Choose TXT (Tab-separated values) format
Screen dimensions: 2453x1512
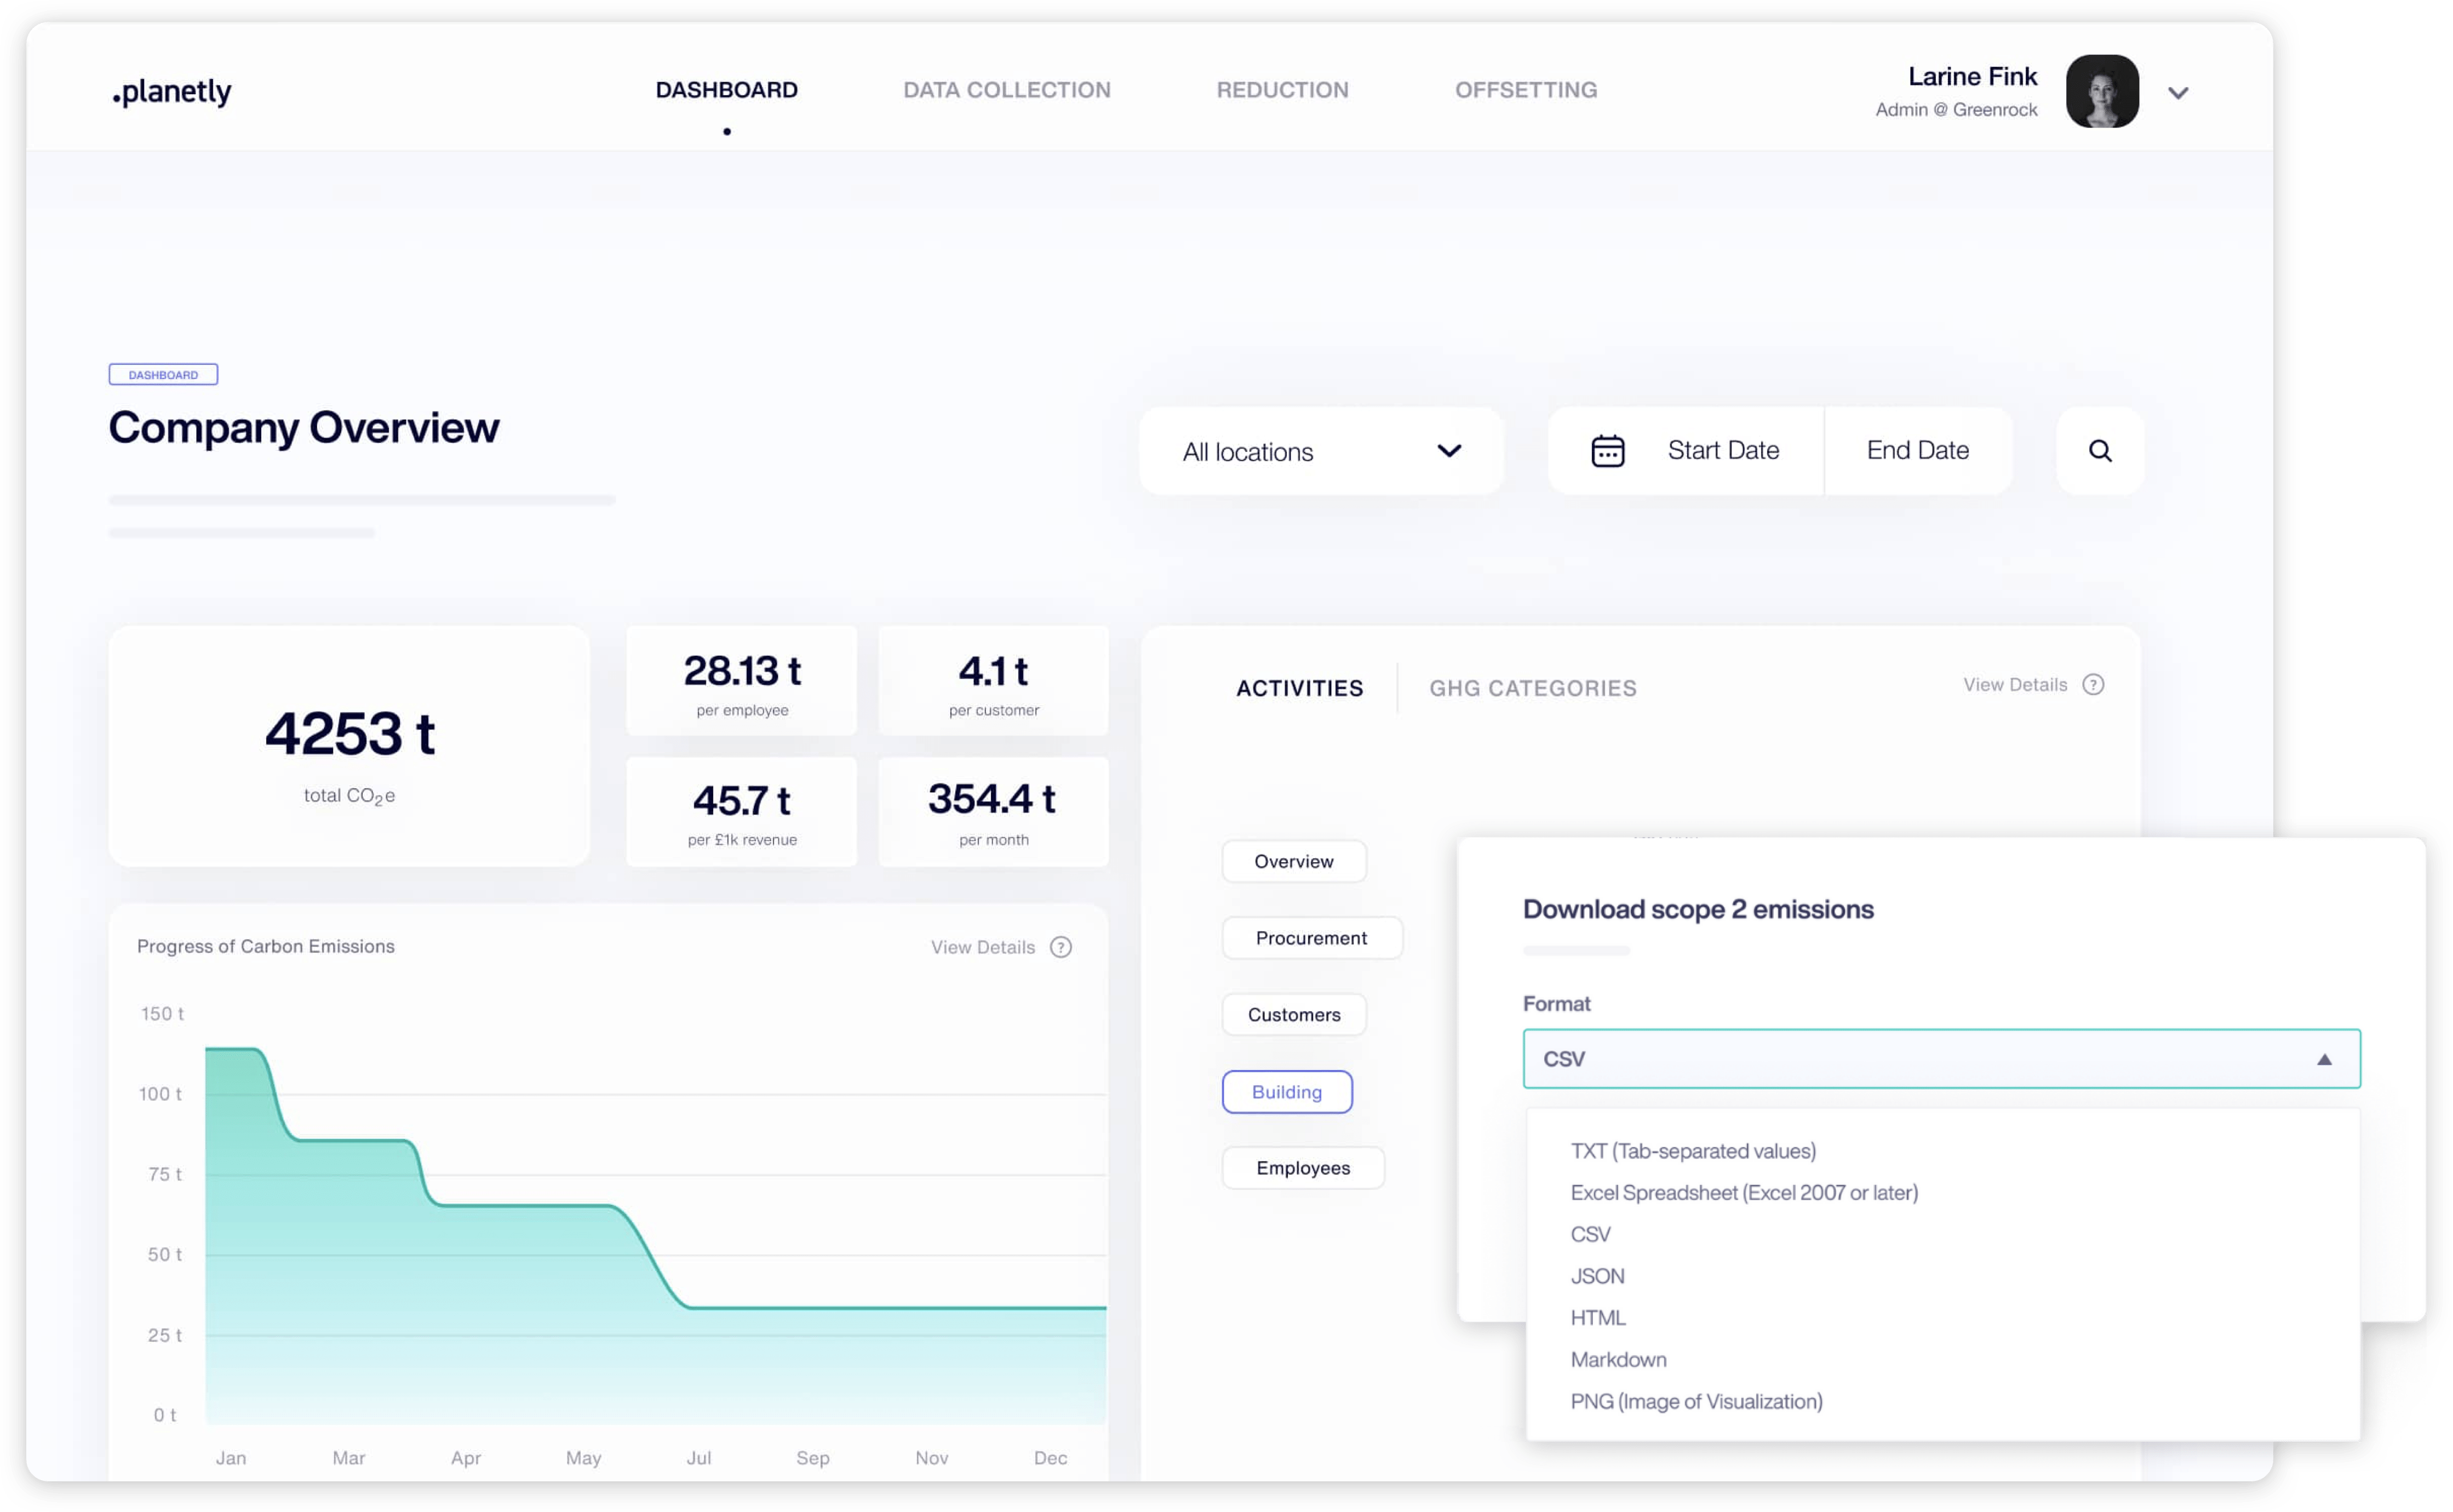[x=1693, y=1151]
